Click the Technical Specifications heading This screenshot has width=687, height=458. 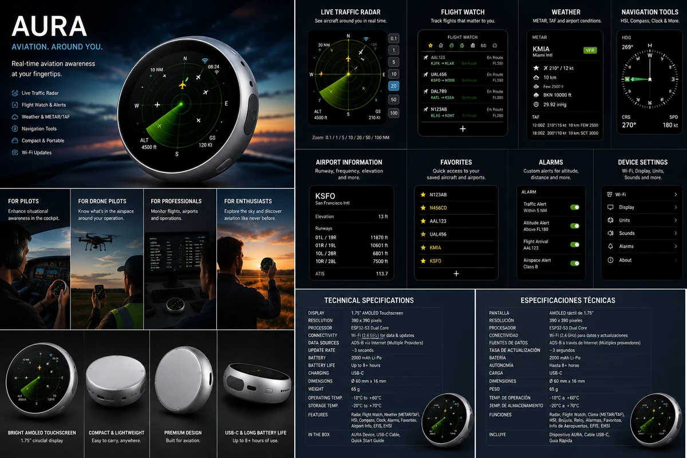[369, 300]
